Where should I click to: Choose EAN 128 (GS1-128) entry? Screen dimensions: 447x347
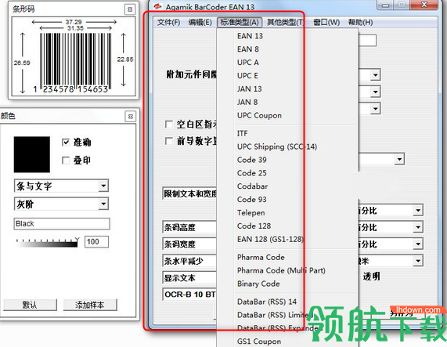[270, 239]
